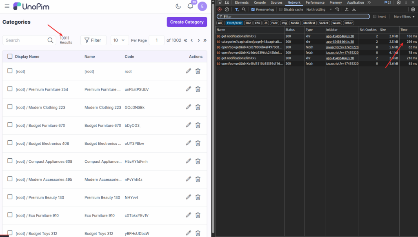418x237 pixels.
Task: Tick the Modern Clothing 223 checkbox
Action: point(10,106)
